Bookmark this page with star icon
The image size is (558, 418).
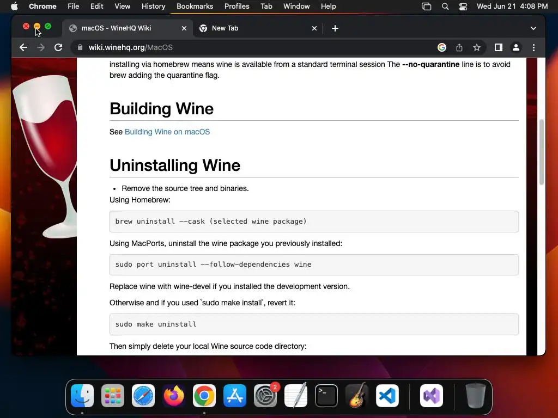point(476,47)
